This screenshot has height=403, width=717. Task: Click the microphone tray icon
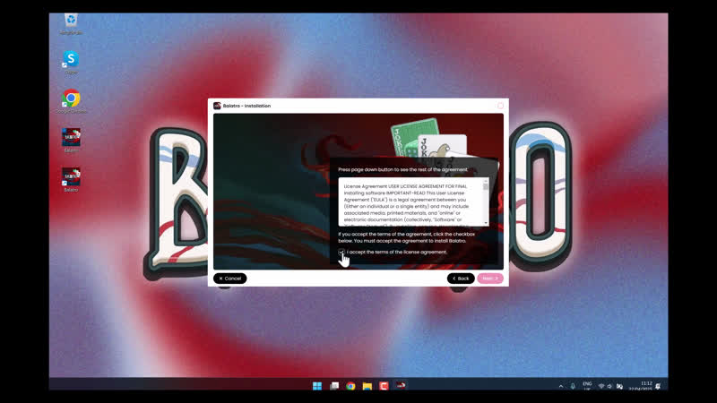(x=573, y=387)
